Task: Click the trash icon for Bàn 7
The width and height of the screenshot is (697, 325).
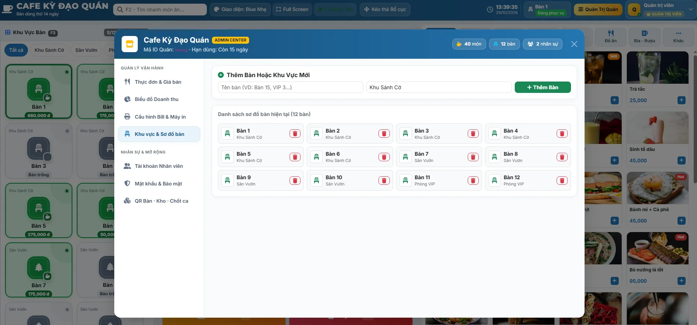Action: point(473,157)
